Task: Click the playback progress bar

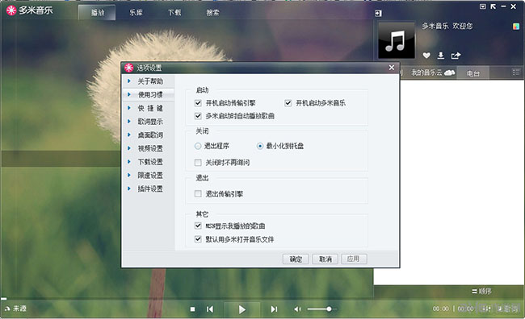Action: [187, 299]
